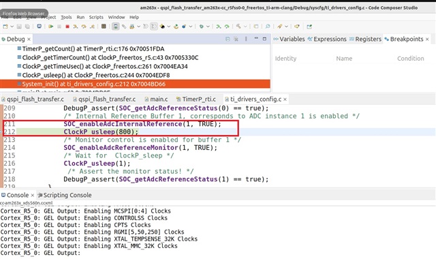This screenshot has width=436, height=259.
Task: Click the Suspend toolbar icon
Action: 59,27
